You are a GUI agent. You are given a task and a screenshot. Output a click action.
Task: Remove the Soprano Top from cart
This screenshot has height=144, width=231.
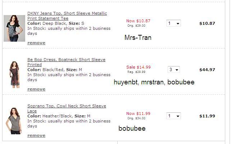click(36, 135)
